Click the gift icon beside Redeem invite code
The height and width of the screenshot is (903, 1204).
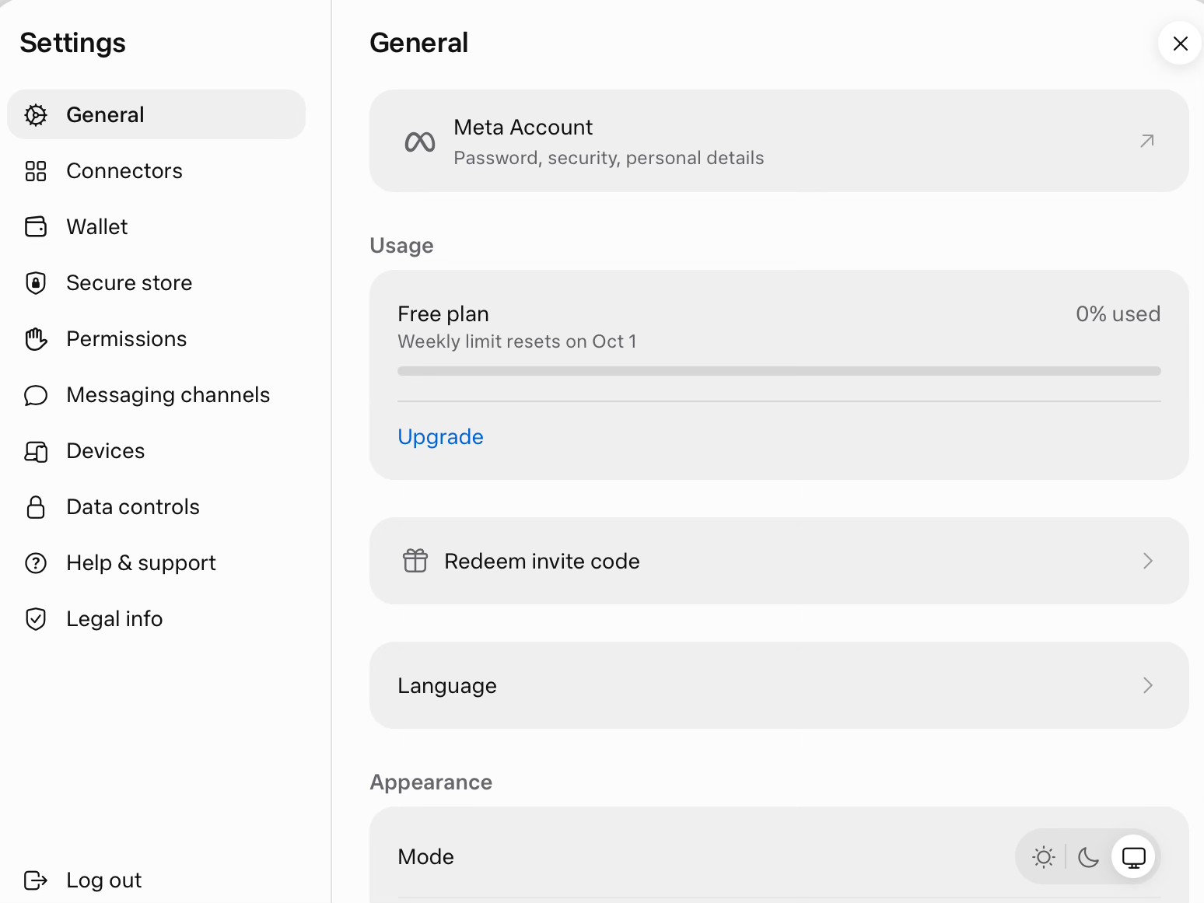[415, 561]
